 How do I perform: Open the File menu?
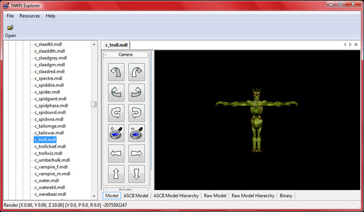tap(10, 16)
